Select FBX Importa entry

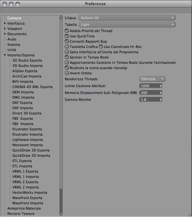point(23,124)
